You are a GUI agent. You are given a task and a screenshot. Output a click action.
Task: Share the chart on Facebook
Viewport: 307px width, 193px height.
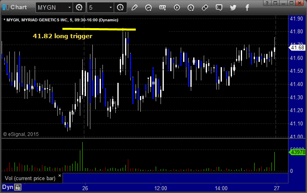click(x=247, y=8)
